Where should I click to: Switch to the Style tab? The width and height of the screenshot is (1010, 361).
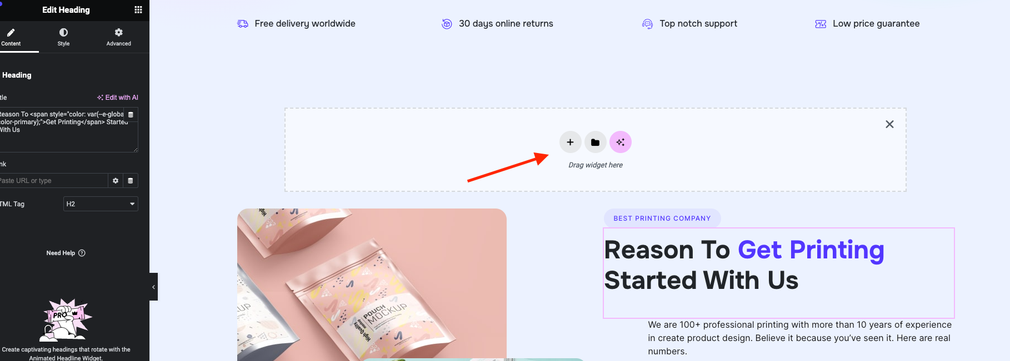pyautogui.click(x=63, y=37)
